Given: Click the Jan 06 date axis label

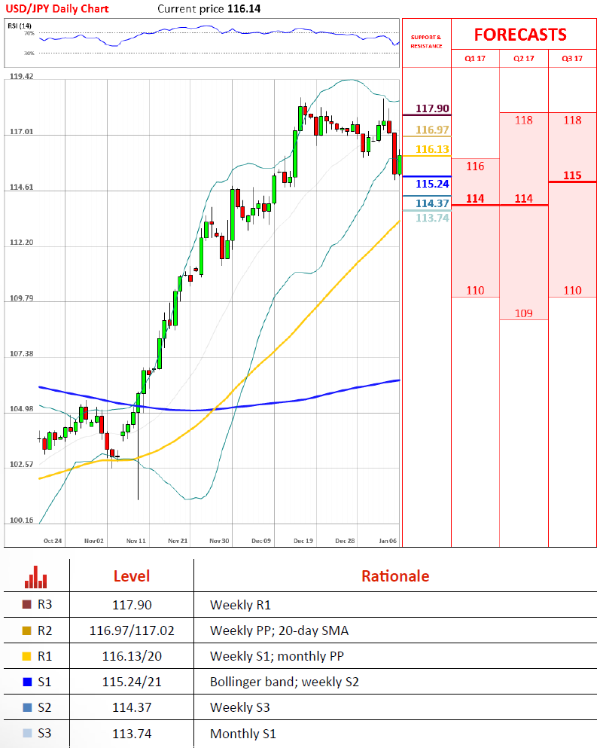Looking at the screenshot, I should click(388, 541).
